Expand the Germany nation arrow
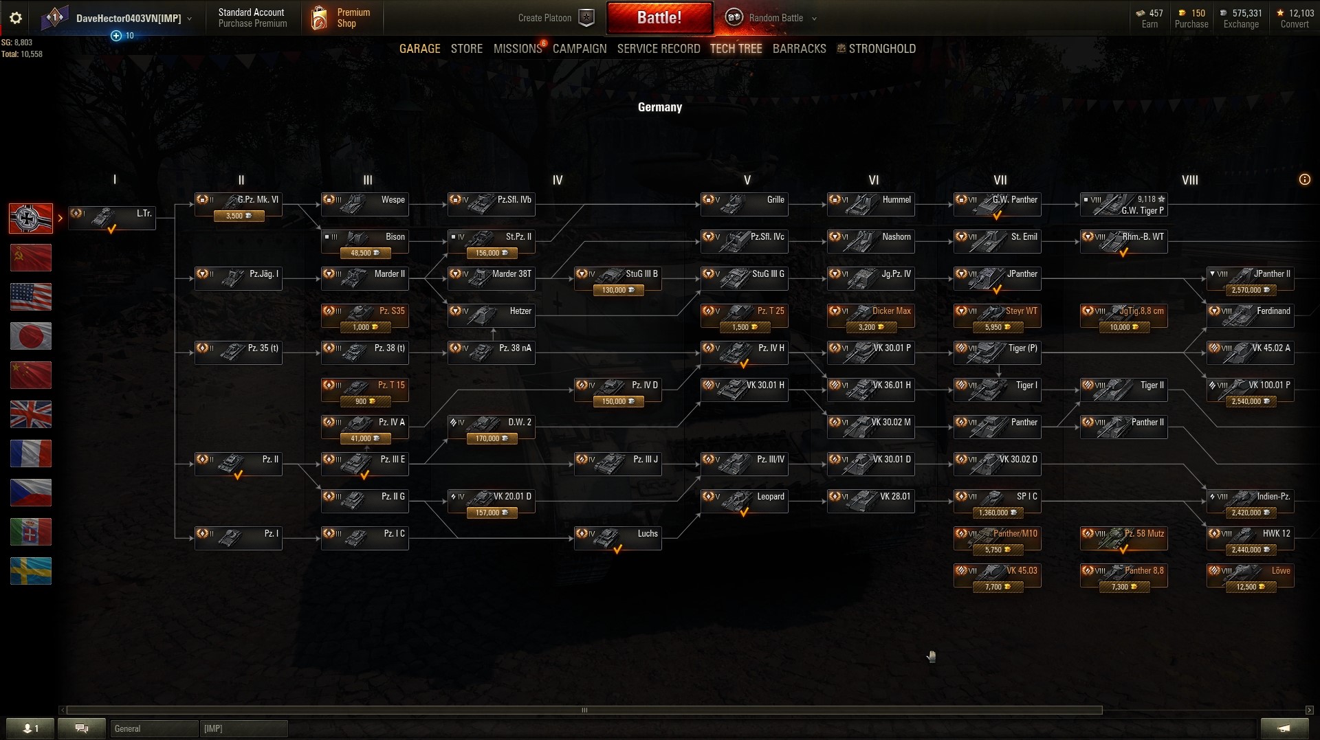This screenshot has width=1320, height=740. [x=60, y=218]
